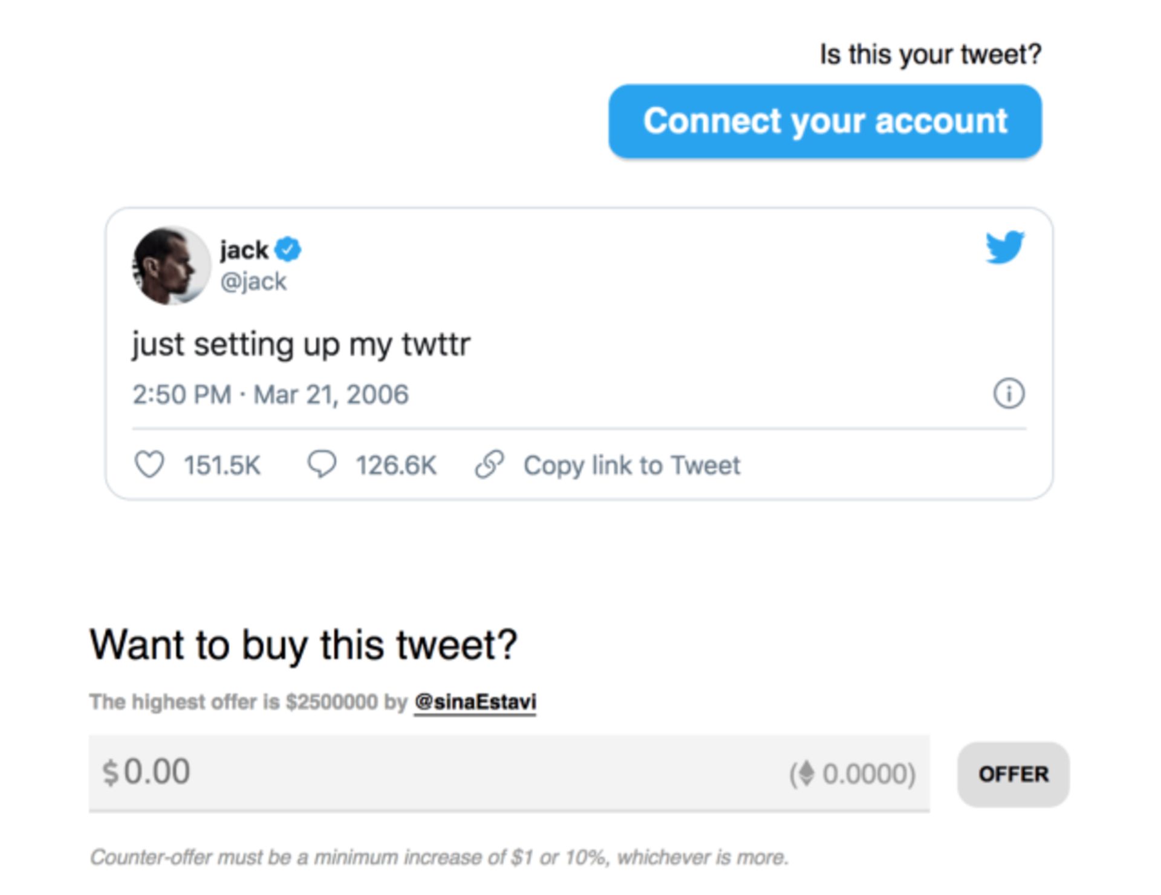Open the @sinaEstavi profile link
This screenshot has height=895, width=1161.
(x=475, y=702)
